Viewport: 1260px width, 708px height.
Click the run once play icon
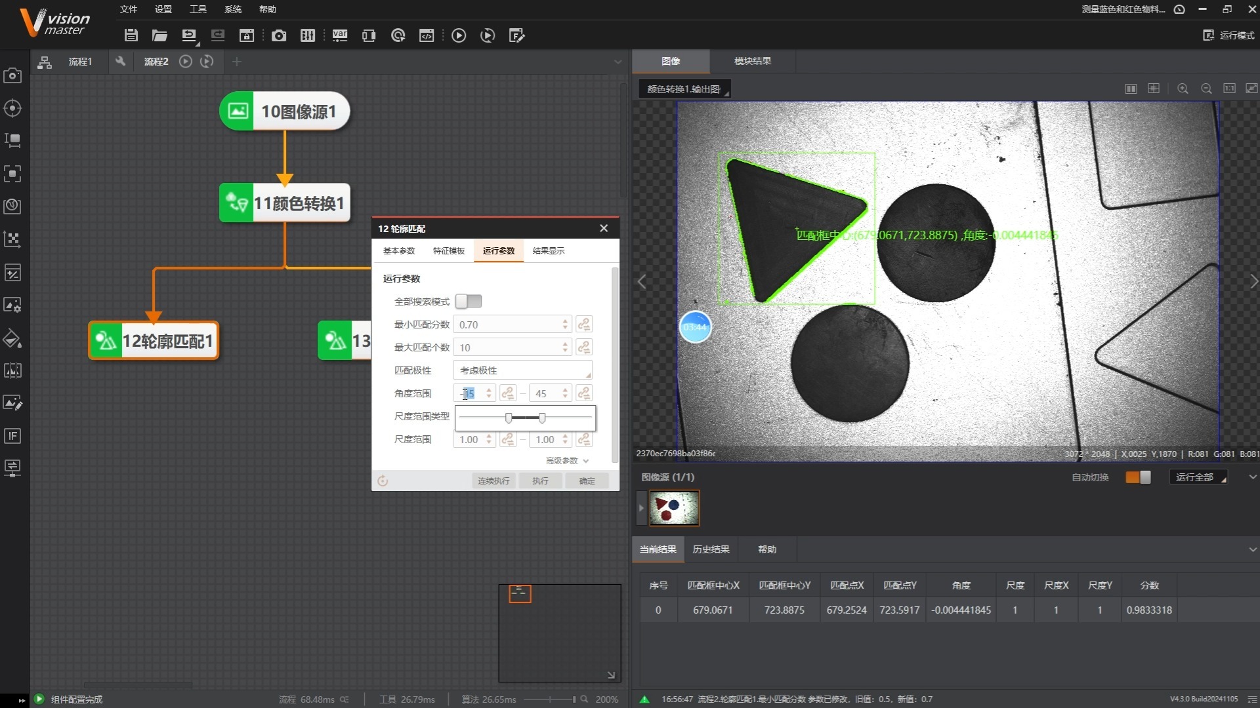pyautogui.click(x=459, y=35)
